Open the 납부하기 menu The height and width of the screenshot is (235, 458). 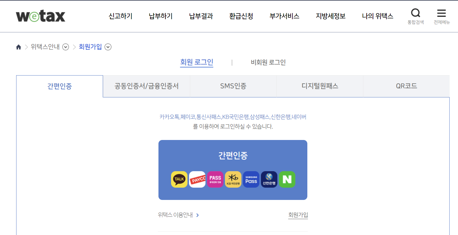(x=161, y=16)
